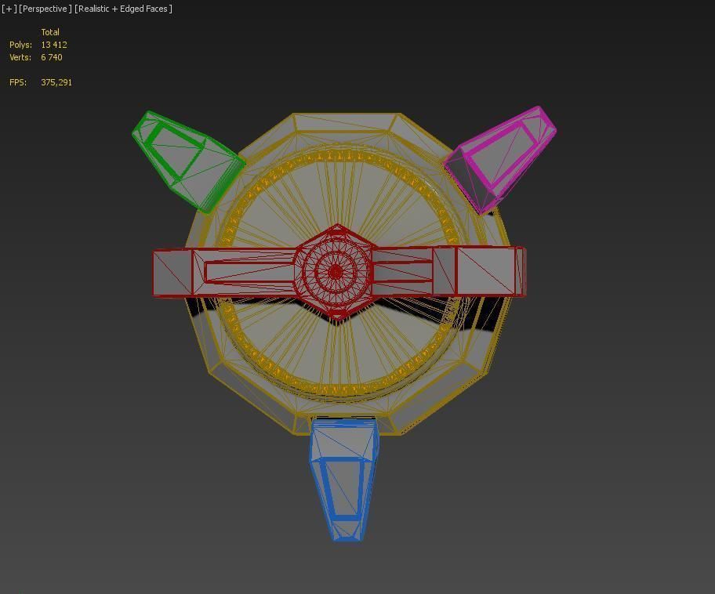Image resolution: width=715 pixels, height=594 pixels.
Task: Click the Total statistics header
Action: (50, 32)
